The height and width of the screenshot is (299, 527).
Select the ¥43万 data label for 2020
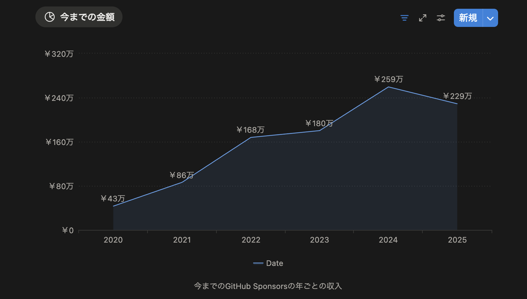(x=113, y=198)
